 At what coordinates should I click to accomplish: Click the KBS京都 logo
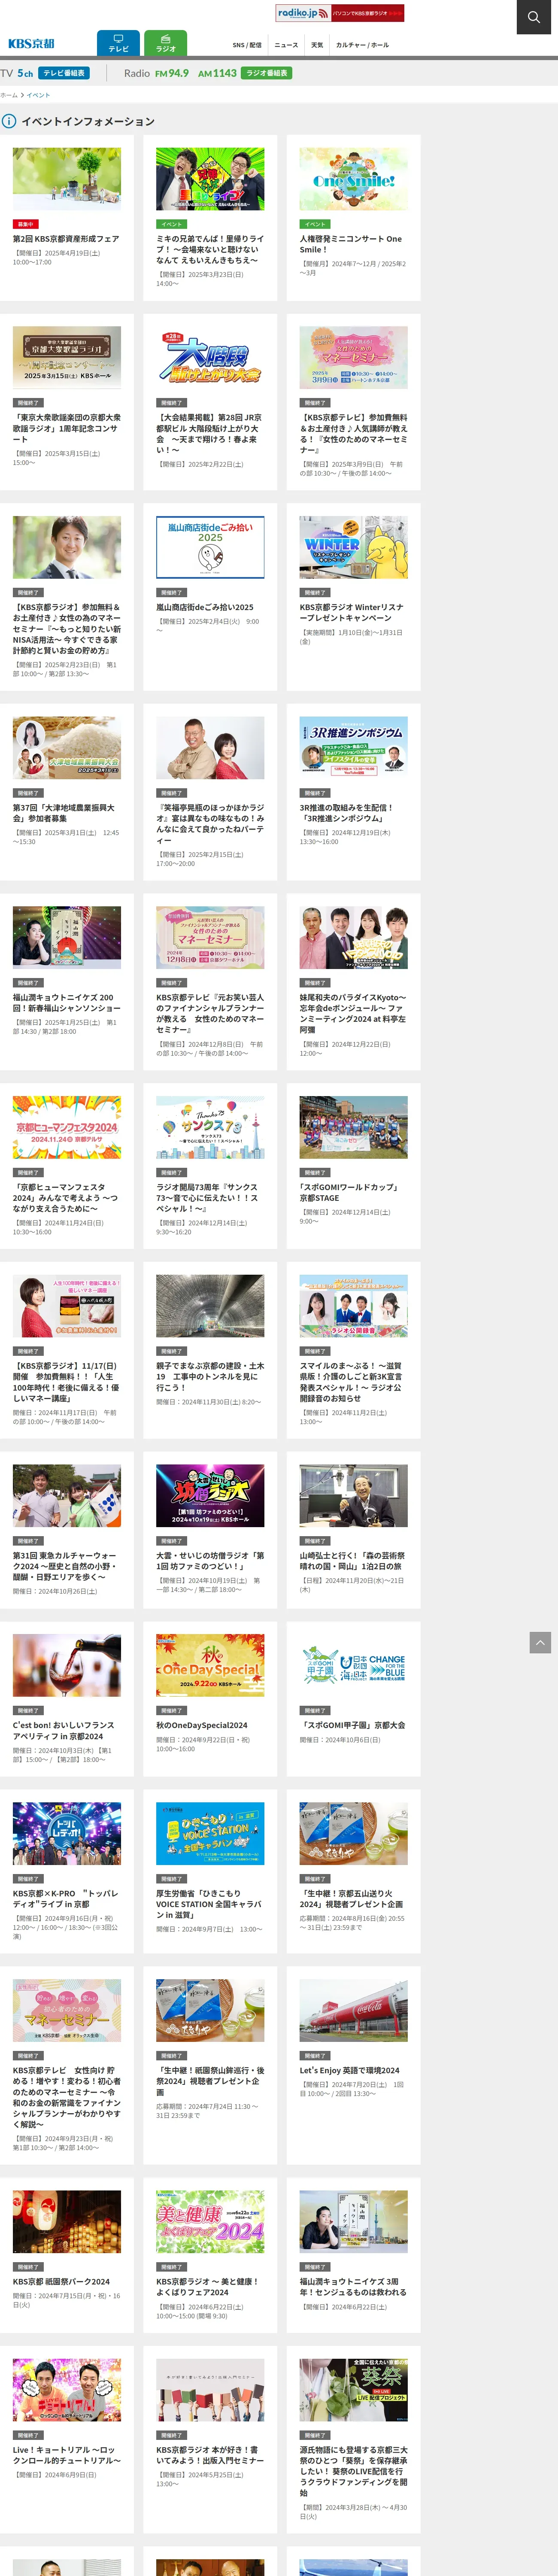[x=31, y=44]
